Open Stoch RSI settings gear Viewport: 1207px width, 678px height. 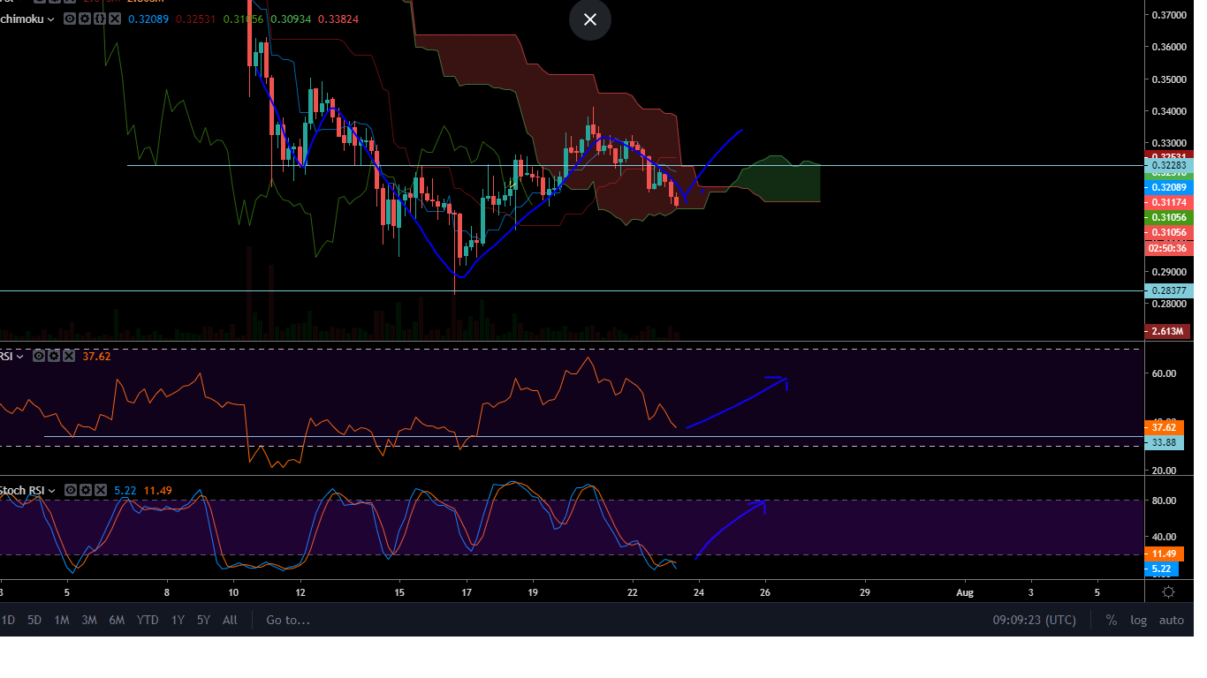pos(84,490)
